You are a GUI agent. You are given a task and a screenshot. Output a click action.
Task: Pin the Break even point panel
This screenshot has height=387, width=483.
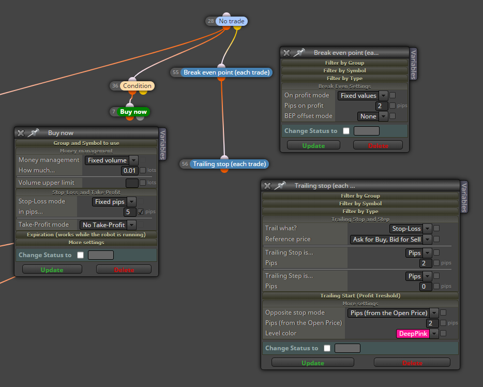[x=299, y=53]
